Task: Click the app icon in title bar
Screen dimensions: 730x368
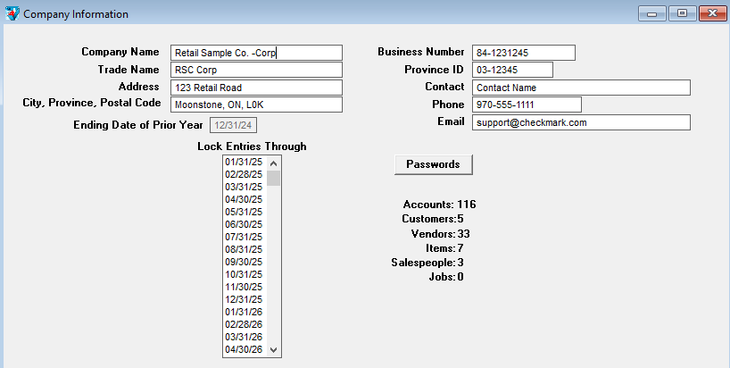Action: click(x=12, y=13)
